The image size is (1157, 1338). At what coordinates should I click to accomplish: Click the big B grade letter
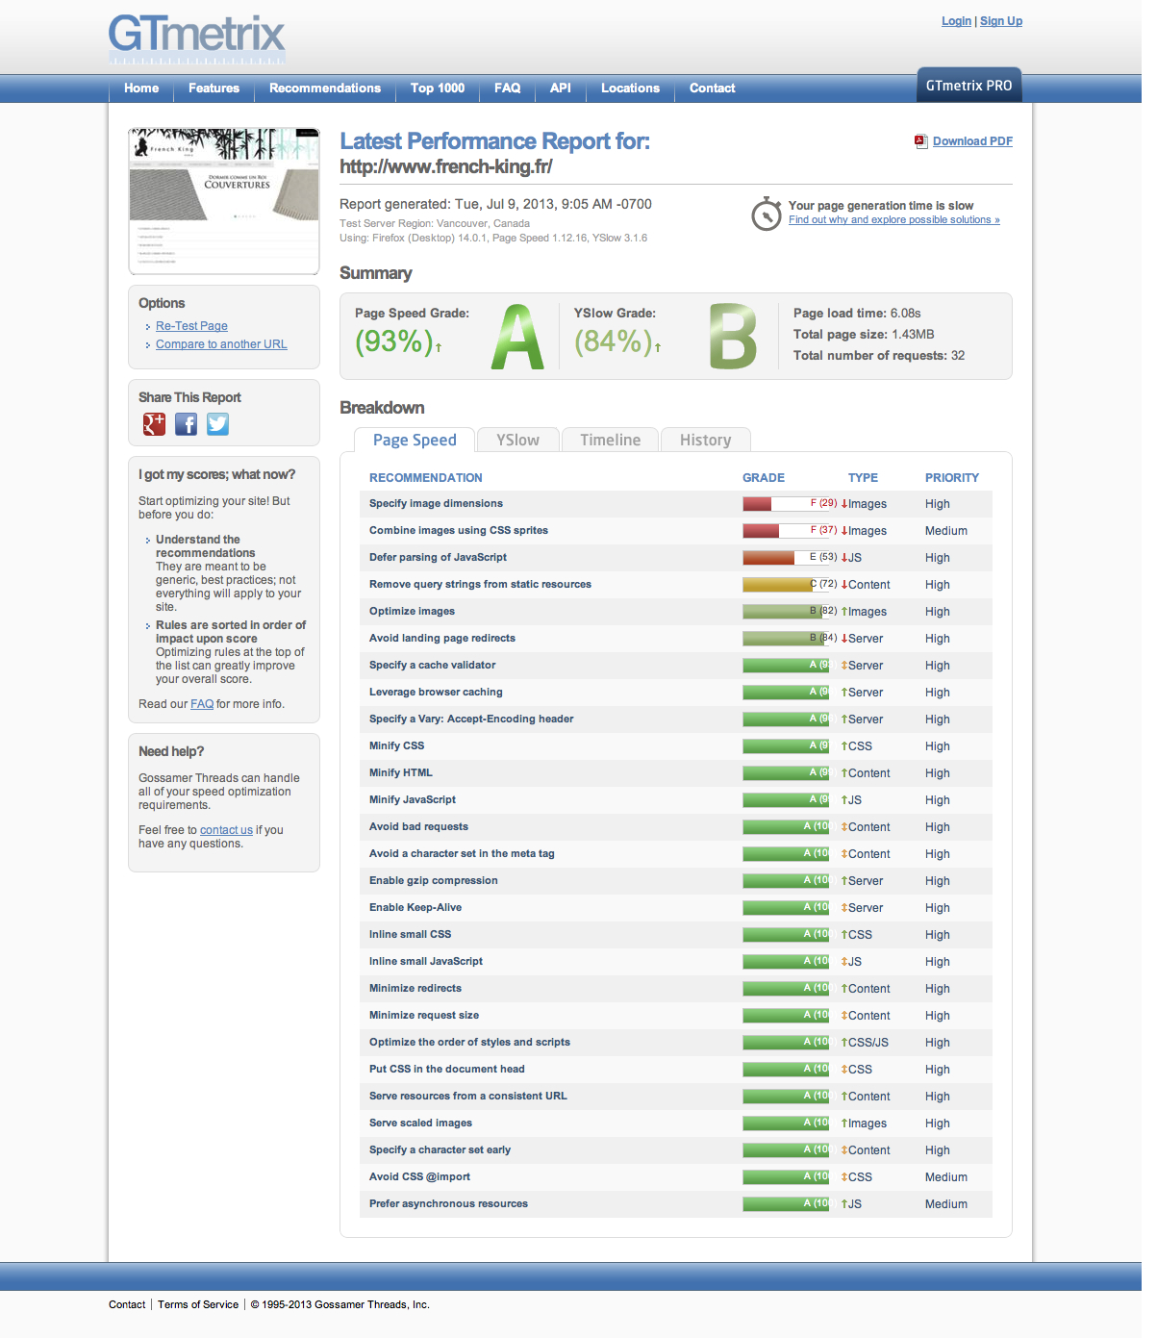click(x=733, y=337)
